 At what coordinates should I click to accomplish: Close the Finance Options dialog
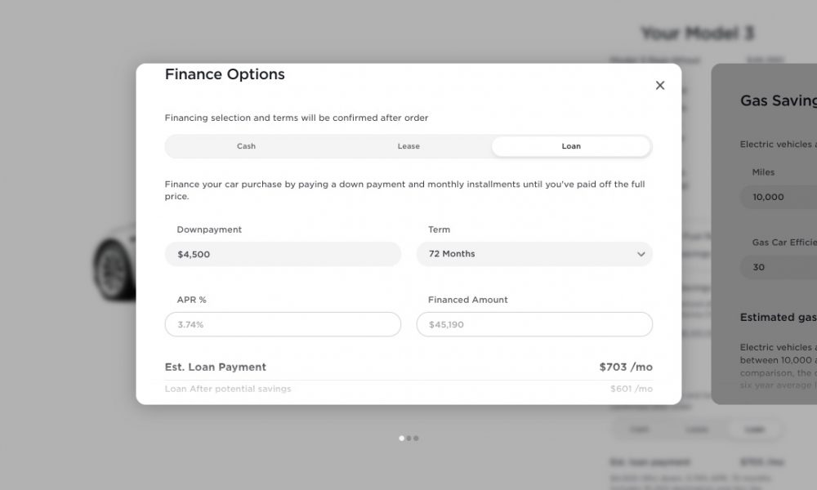pyautogui.click(x=659, y=86)
